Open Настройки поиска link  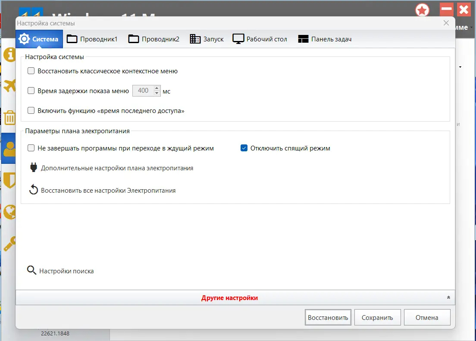pos(66,271)
